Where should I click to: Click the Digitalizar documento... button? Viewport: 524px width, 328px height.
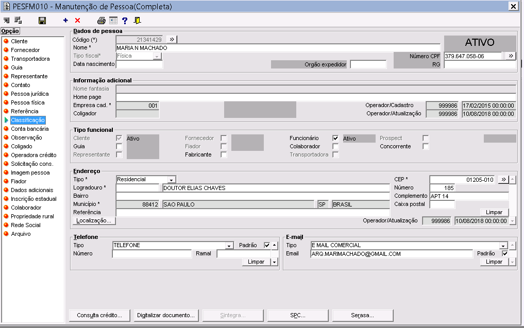pyautogui.click(x=166, y=315)
